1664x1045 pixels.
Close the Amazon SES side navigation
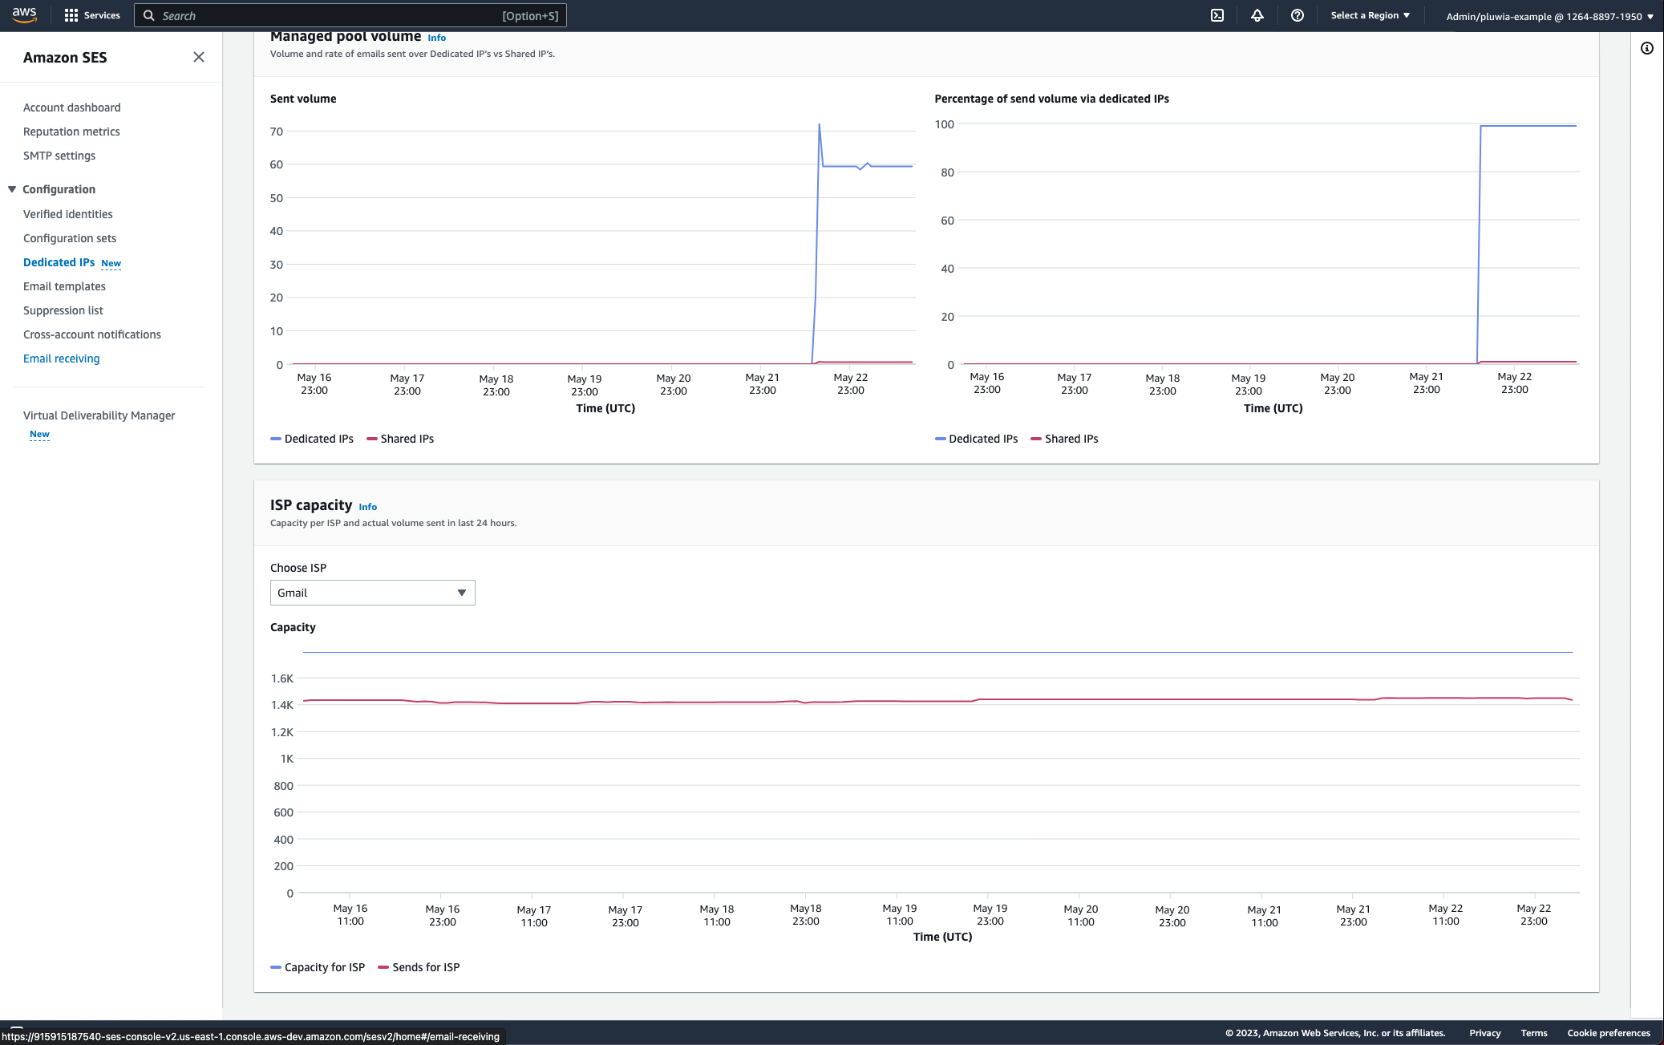[x=198, y=57]
